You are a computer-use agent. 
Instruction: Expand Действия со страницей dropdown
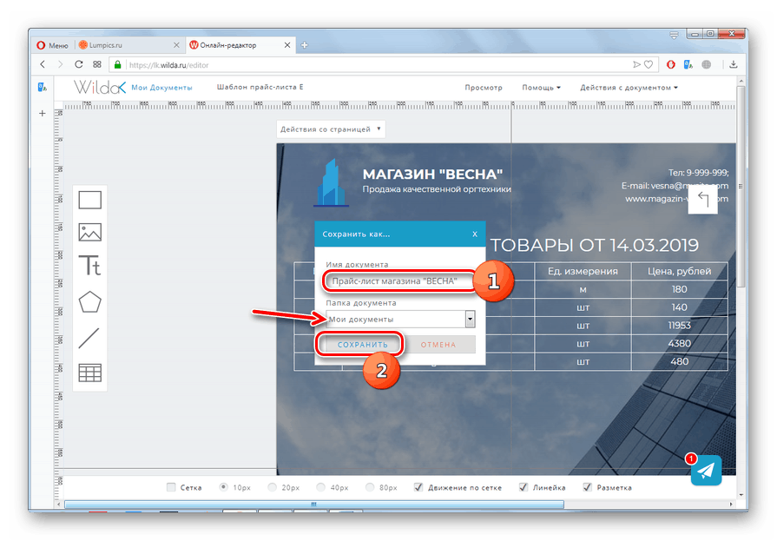(331, 129)
